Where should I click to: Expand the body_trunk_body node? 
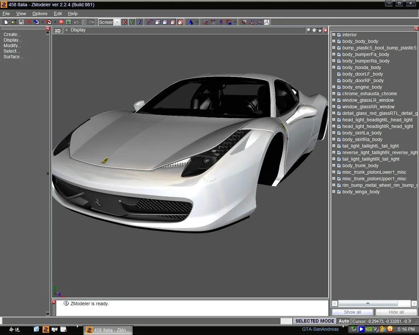334,165
